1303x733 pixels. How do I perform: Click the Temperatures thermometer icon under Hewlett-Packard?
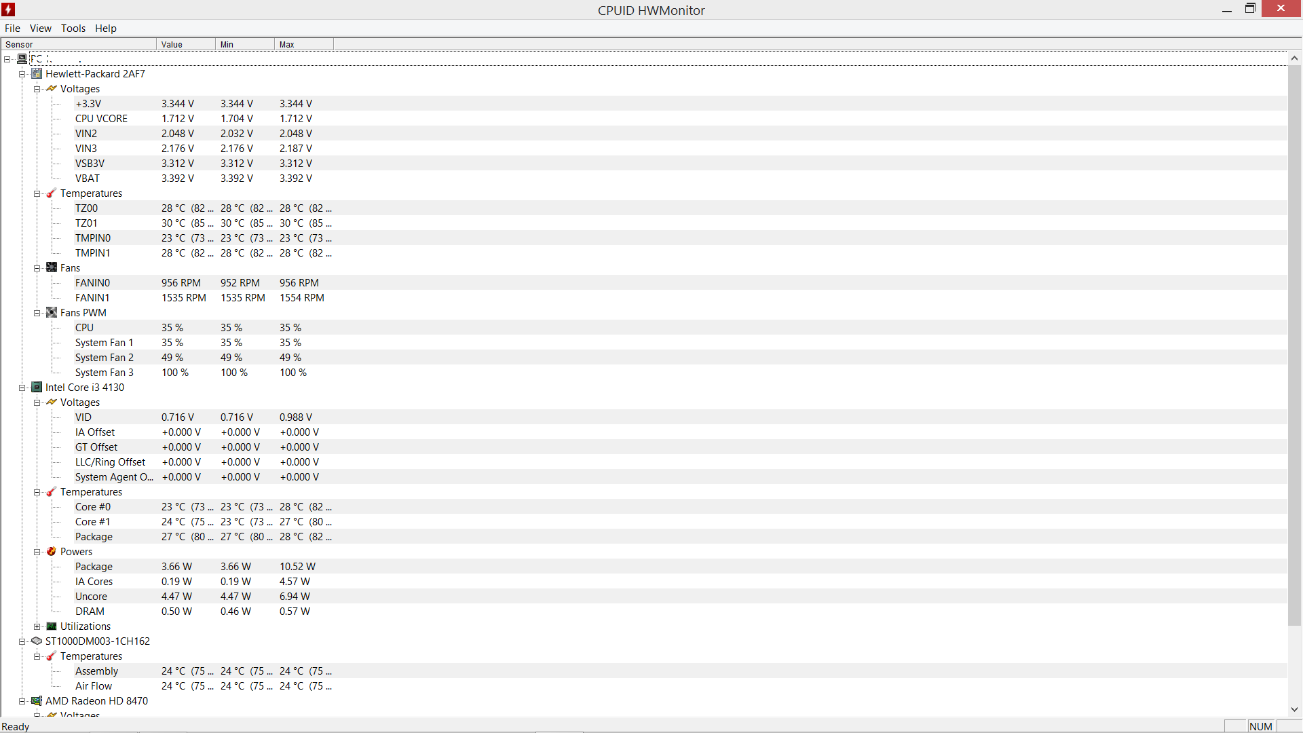52,193
